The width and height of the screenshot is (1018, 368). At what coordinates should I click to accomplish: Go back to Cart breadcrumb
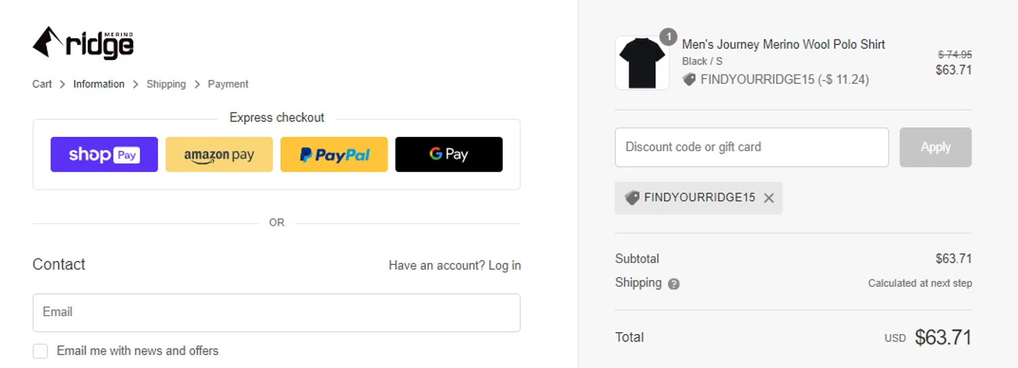tap(42, 84)
